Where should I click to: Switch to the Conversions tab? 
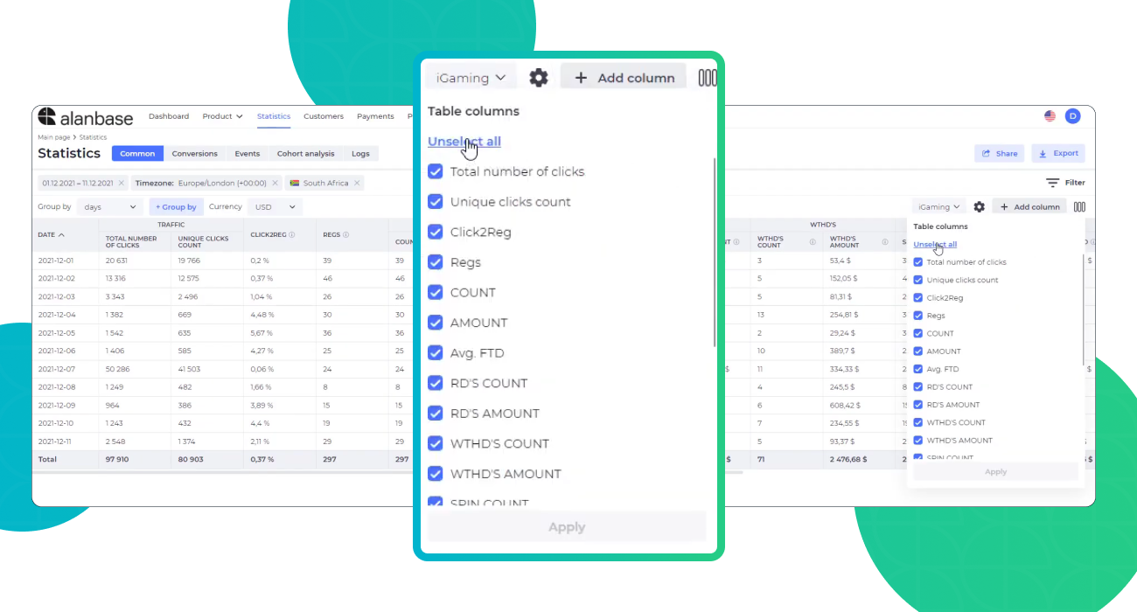pos(194,154)
